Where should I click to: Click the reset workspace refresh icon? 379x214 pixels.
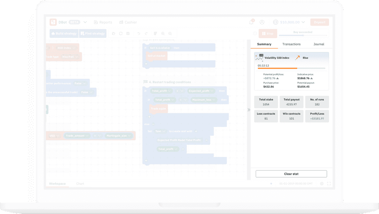point(121,34)
